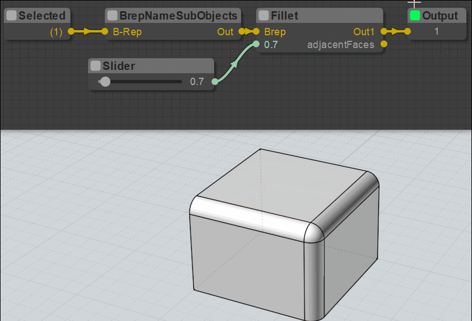
Task: Toggle the Fillet node checkbox
Action: click(263, 16)
